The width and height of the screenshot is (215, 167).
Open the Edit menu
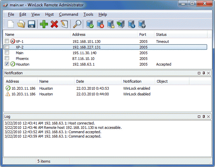[22, 14]
